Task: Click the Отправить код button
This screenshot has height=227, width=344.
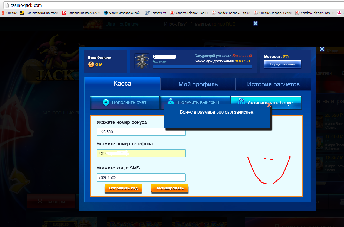Action: coord(123,188)
